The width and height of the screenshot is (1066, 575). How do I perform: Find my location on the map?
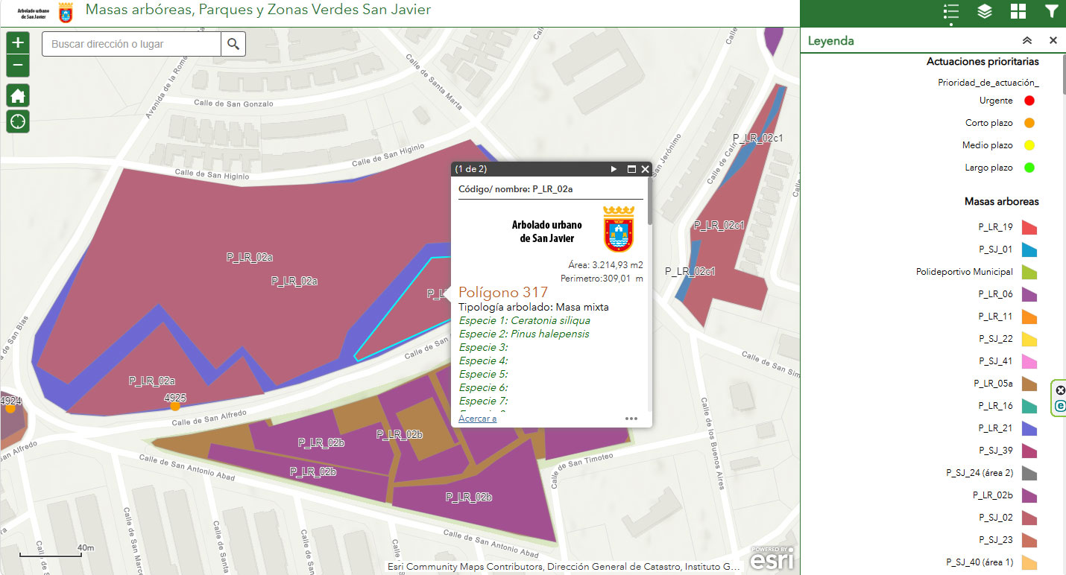pyautogui.click(x=18, y=121)
